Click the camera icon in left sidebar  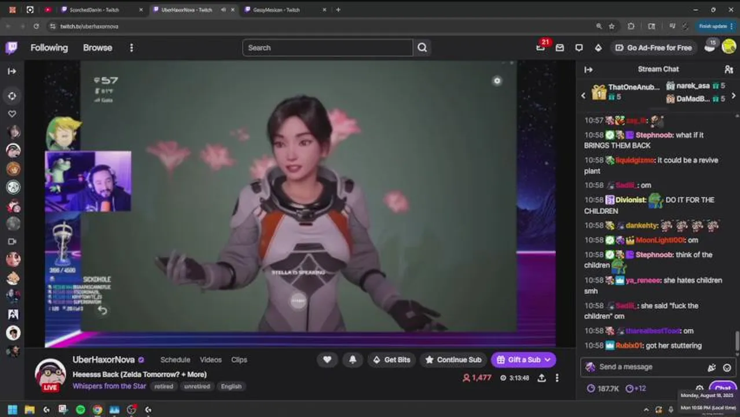(x=12, y=242)
